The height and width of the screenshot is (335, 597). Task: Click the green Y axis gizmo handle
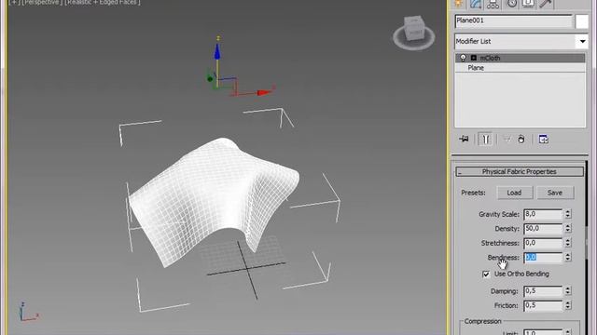[210, 79]
